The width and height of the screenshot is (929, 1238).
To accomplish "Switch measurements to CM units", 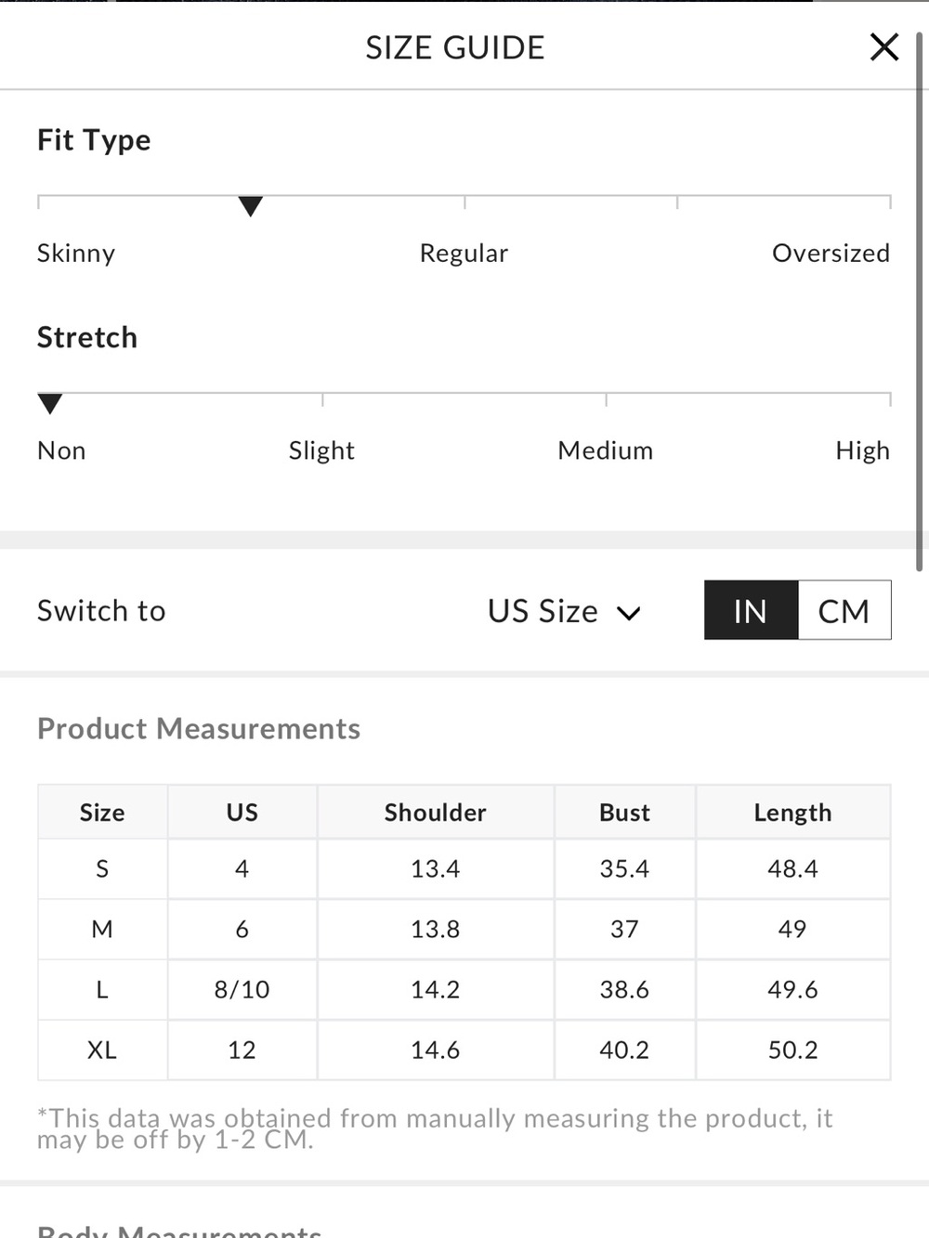I will 844,610.
